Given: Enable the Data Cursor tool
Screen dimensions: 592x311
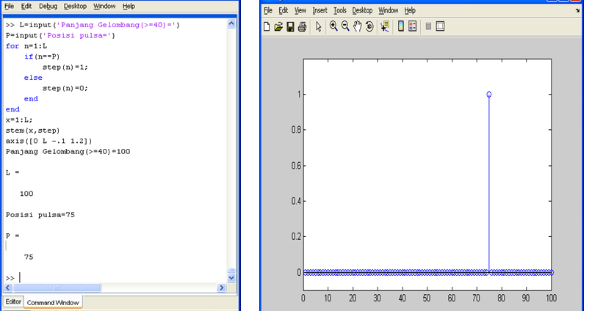Looking at the screenshot, I should 385,26.
